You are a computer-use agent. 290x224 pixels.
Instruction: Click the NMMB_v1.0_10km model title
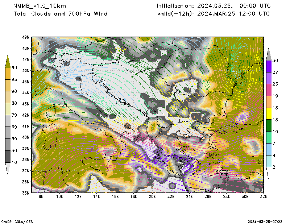point(38,6)
